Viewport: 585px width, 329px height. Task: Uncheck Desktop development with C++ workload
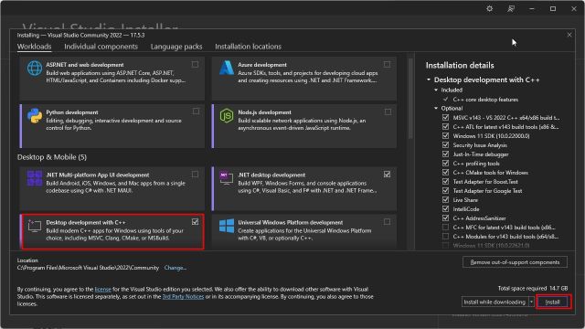195,221
